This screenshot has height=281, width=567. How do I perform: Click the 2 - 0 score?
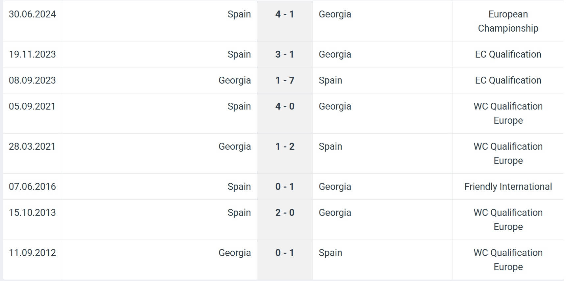tap(285, 213)
